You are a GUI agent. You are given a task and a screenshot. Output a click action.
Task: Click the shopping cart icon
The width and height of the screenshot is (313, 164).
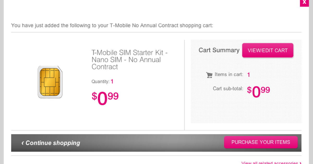(209, 75)
